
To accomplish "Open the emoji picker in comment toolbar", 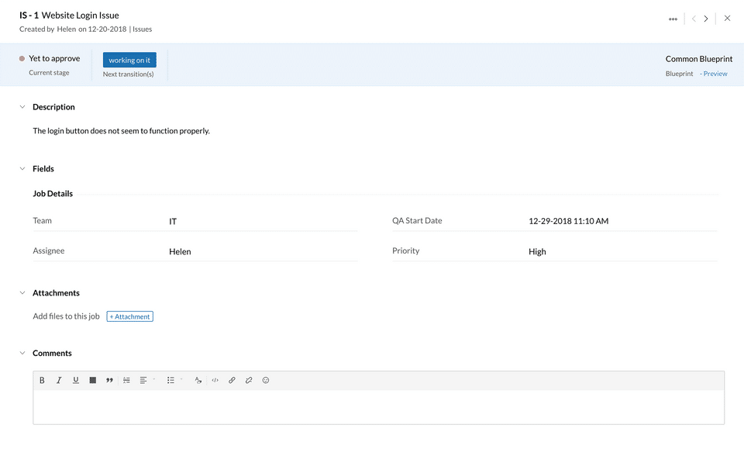I will coord(266,380).
